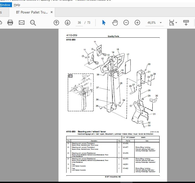Open the 46,8% zoom level dropdown
Viewport: 195px width, 183px height.
(154, 23)
